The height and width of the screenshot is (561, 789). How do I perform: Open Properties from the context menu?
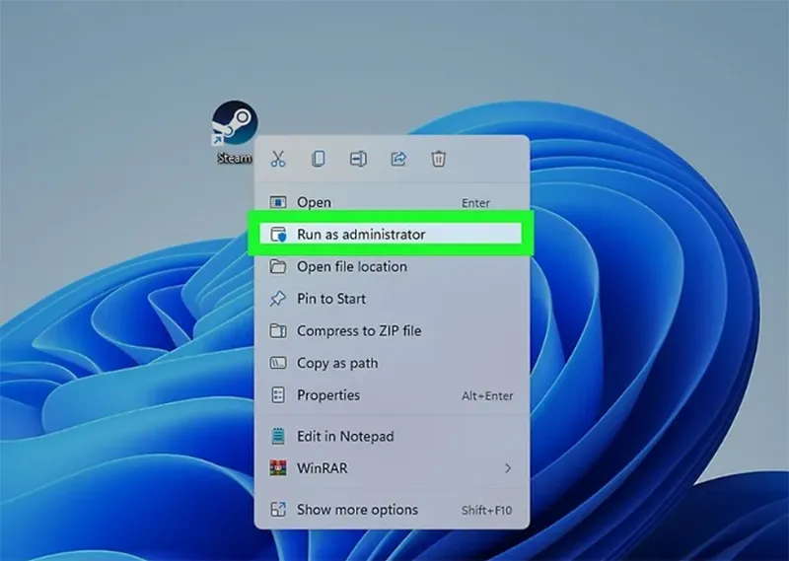point(392,395)
